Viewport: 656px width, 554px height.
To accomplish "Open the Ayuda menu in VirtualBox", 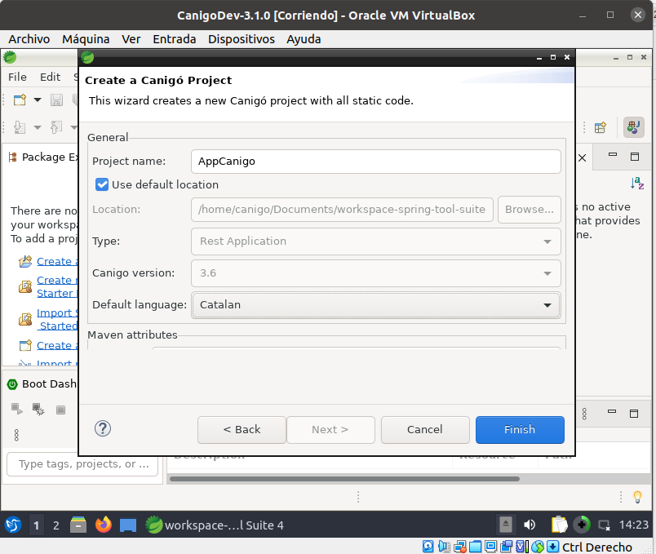I will (304, 39).
